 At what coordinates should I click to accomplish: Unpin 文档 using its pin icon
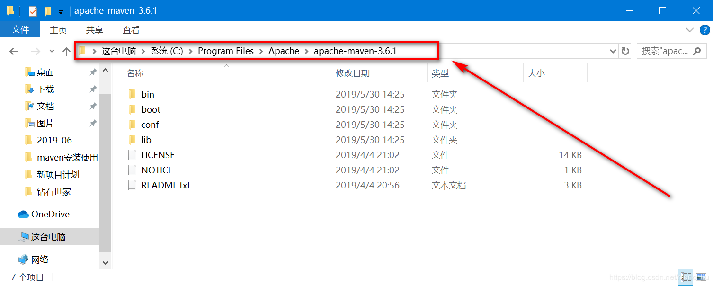[93, 107]
